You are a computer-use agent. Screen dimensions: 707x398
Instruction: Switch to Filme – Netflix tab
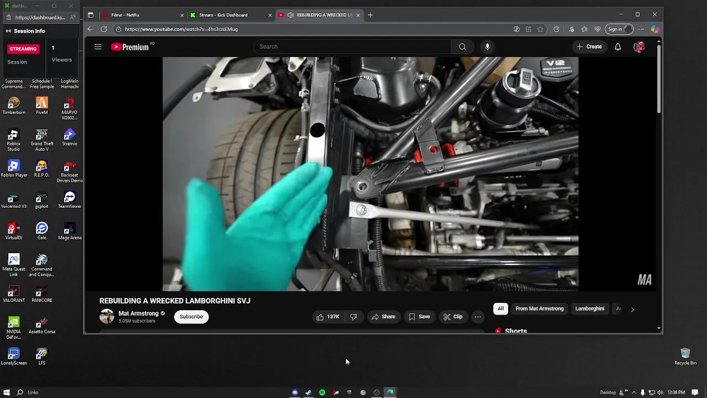pos(142,15)
